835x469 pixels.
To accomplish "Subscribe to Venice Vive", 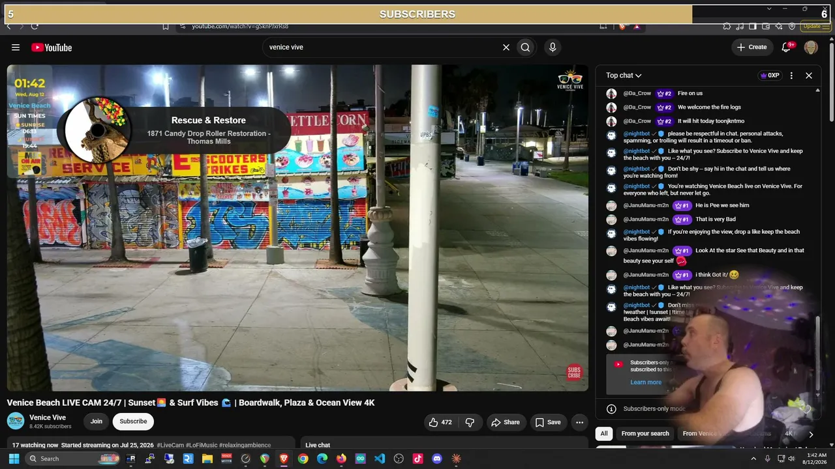I will pos(133,421).
